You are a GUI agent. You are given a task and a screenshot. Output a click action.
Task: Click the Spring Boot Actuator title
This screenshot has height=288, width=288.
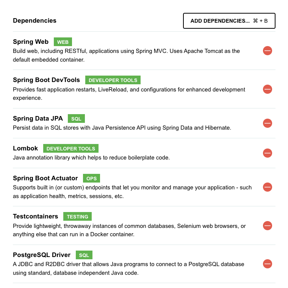(x=45, y=178)
